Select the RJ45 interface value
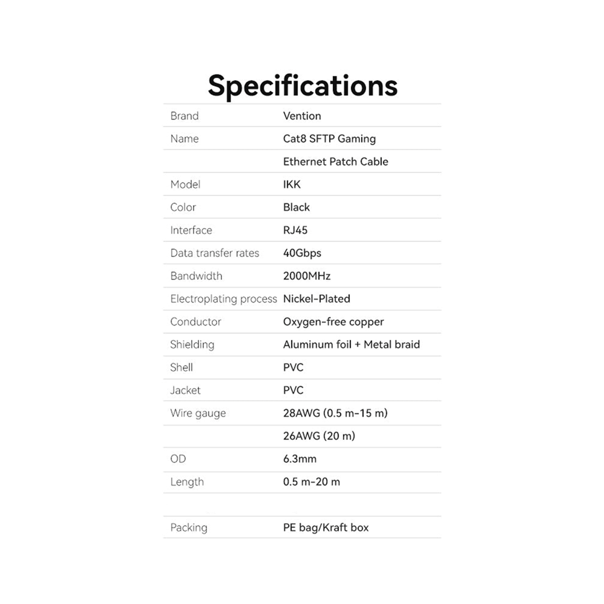Viewport: 604px width, 604px height. point(295,230)
